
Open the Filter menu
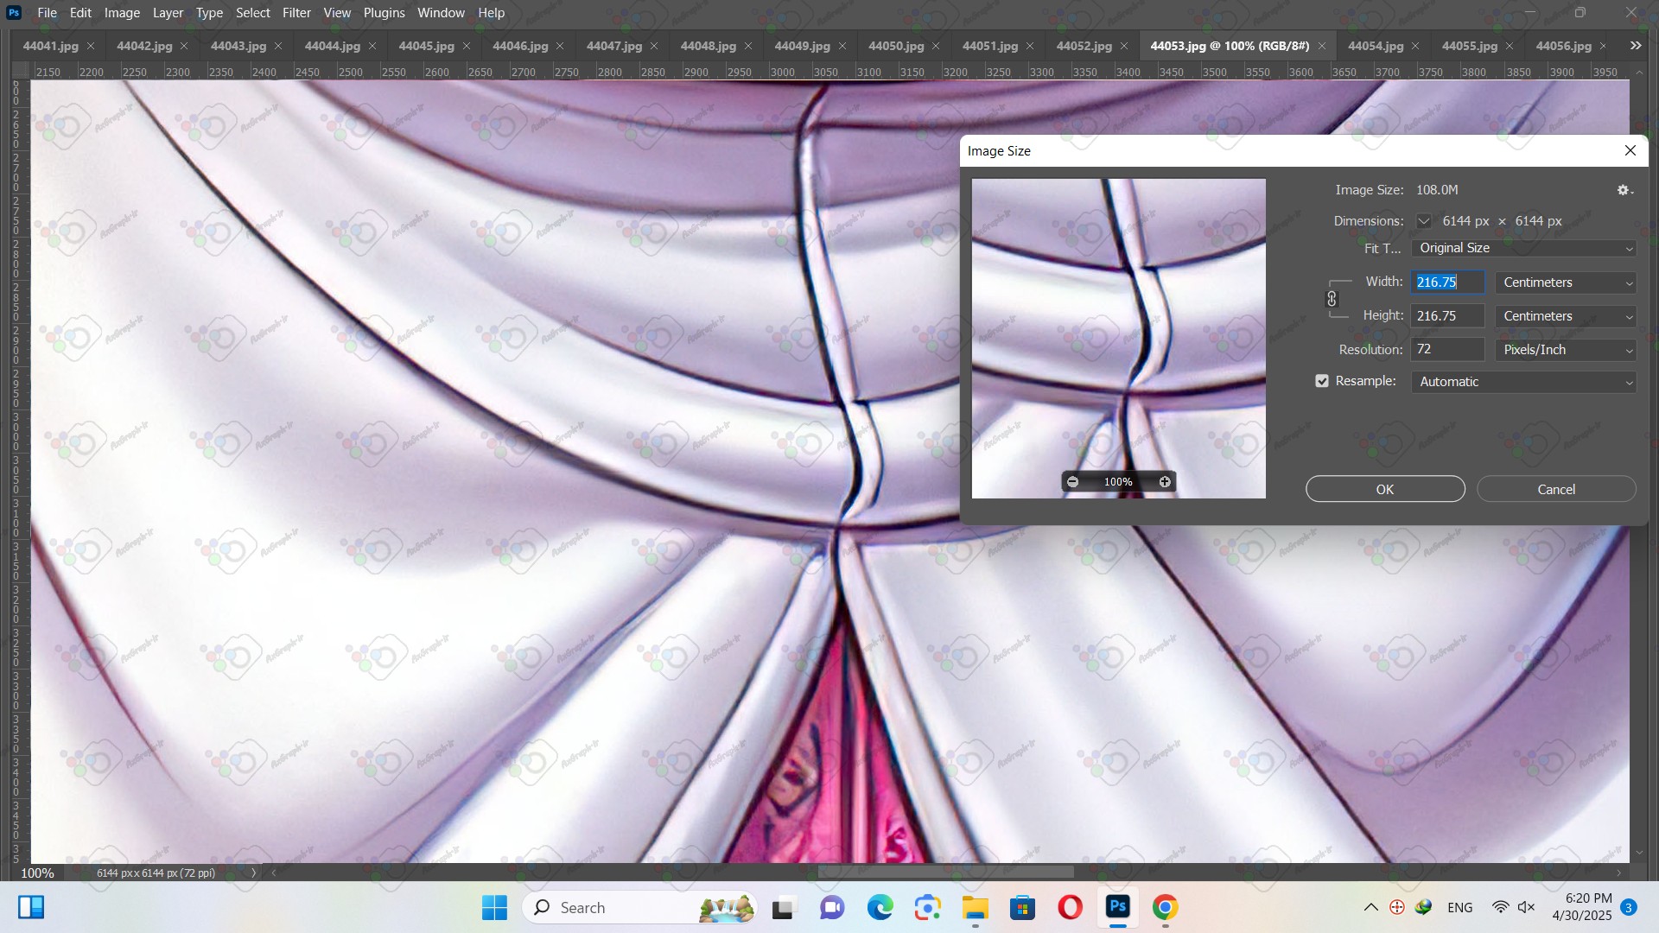(x=296, y=13)
